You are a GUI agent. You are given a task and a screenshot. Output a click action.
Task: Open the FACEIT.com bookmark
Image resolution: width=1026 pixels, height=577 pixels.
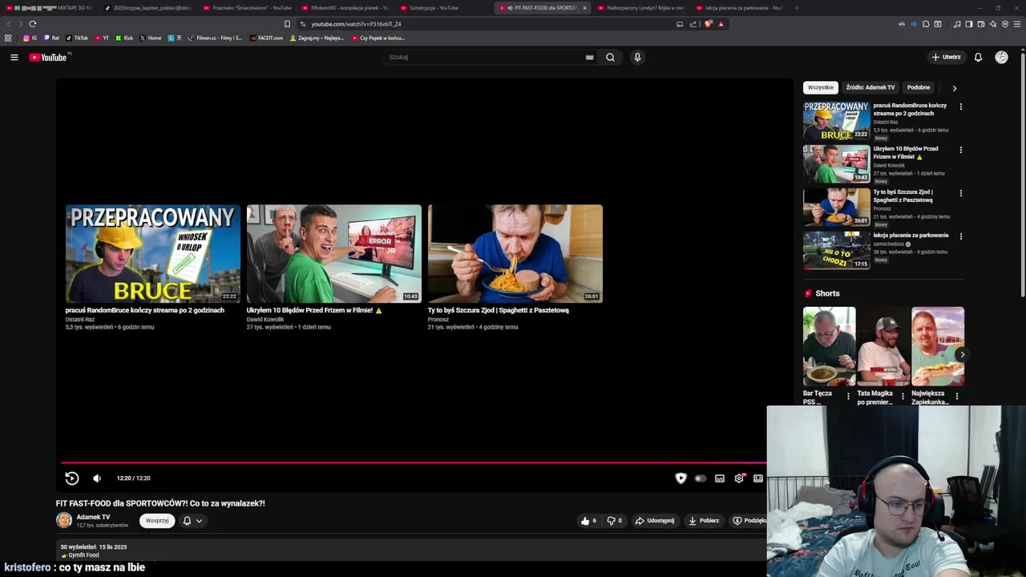267,38
